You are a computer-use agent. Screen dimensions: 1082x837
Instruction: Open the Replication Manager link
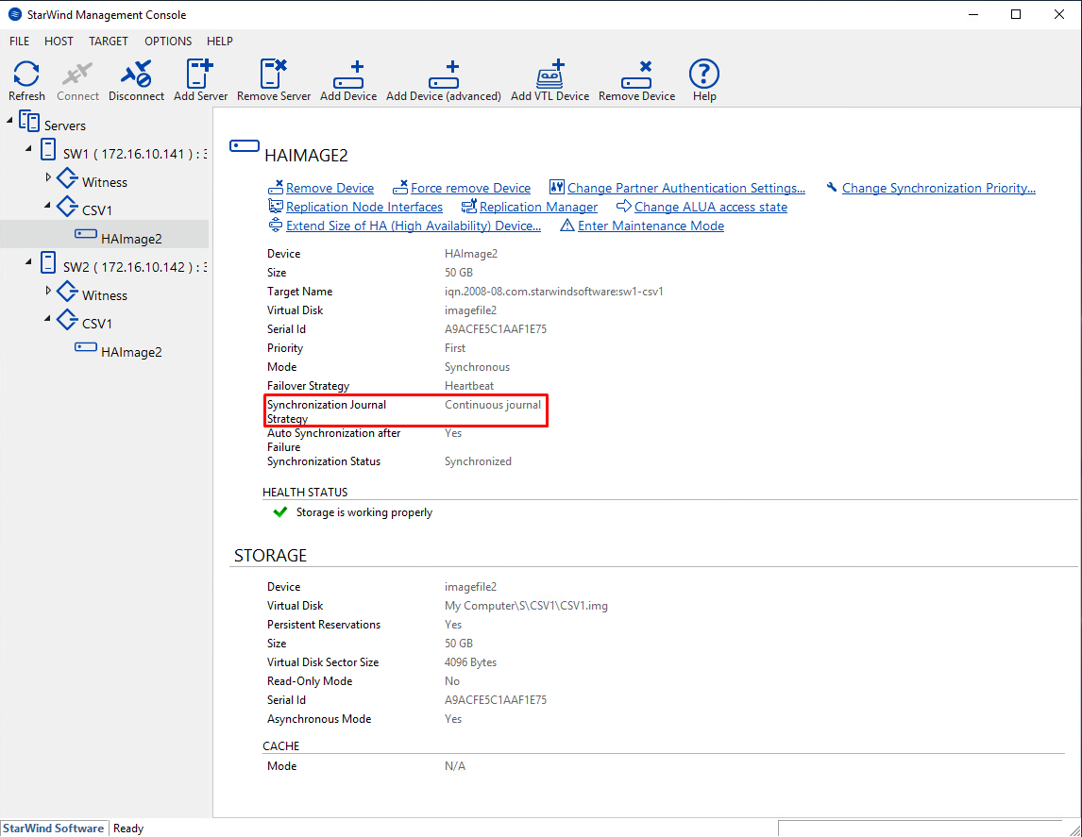click(538, 207)
